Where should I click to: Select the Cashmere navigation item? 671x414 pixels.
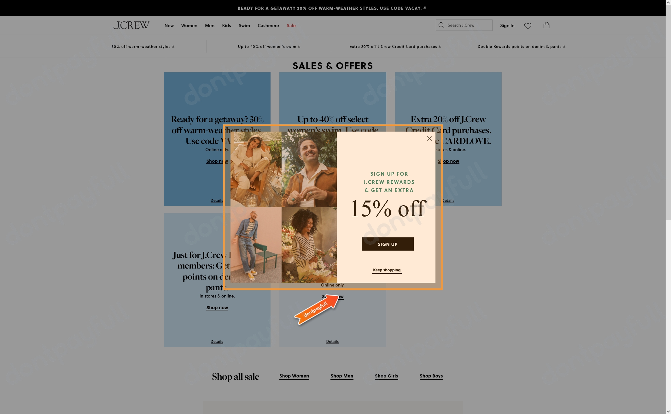(x=268, y=26)
